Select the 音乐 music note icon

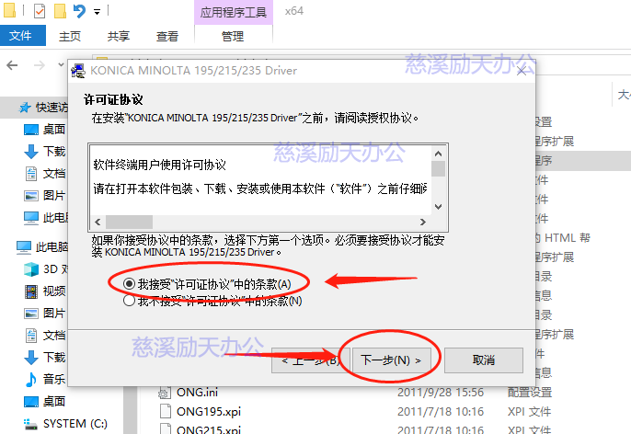point(31,379)
